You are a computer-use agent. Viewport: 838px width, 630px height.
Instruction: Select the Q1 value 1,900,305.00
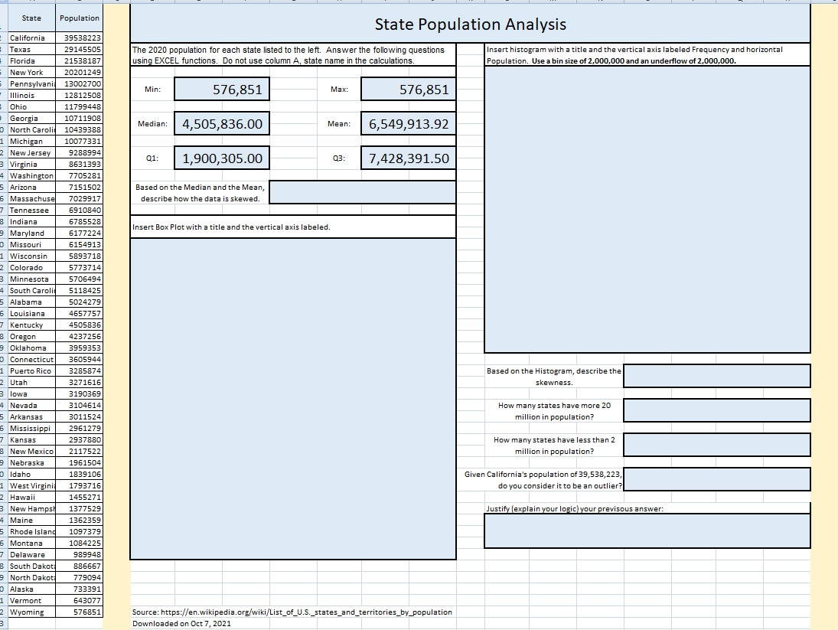[222, 158]
